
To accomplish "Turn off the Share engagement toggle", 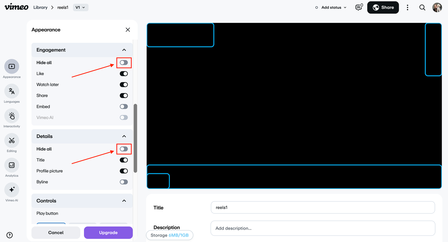I will (x=124, y=95).
